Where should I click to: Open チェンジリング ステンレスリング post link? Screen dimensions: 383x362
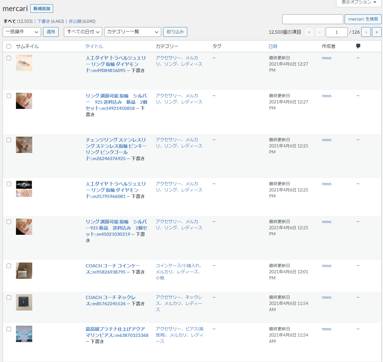point(116,149)
